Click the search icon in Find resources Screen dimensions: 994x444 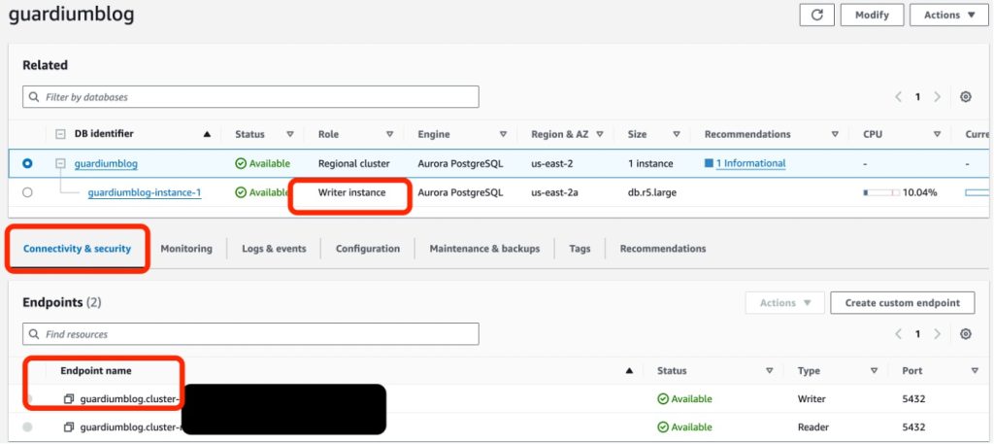tap(34, 333)
